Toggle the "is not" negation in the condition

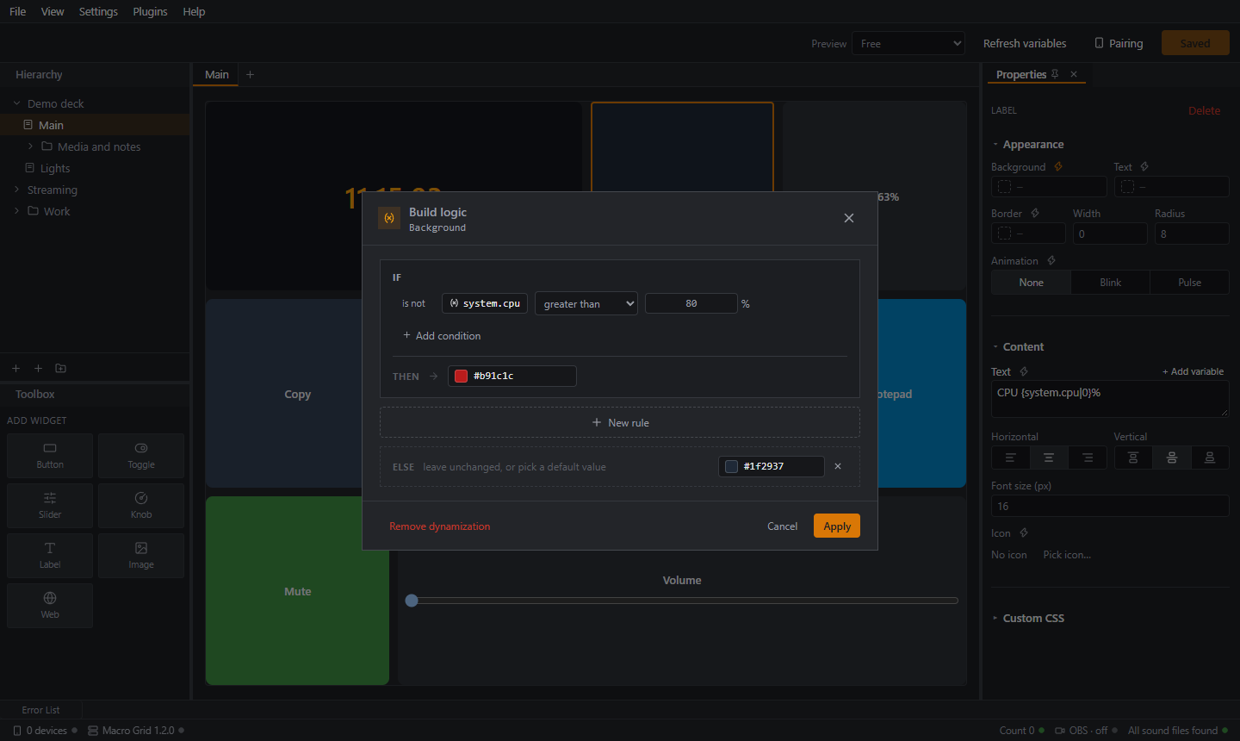point(413,303)
